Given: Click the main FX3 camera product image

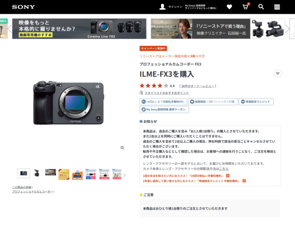Looking at the screenshot, I should [x=69, y=103].
